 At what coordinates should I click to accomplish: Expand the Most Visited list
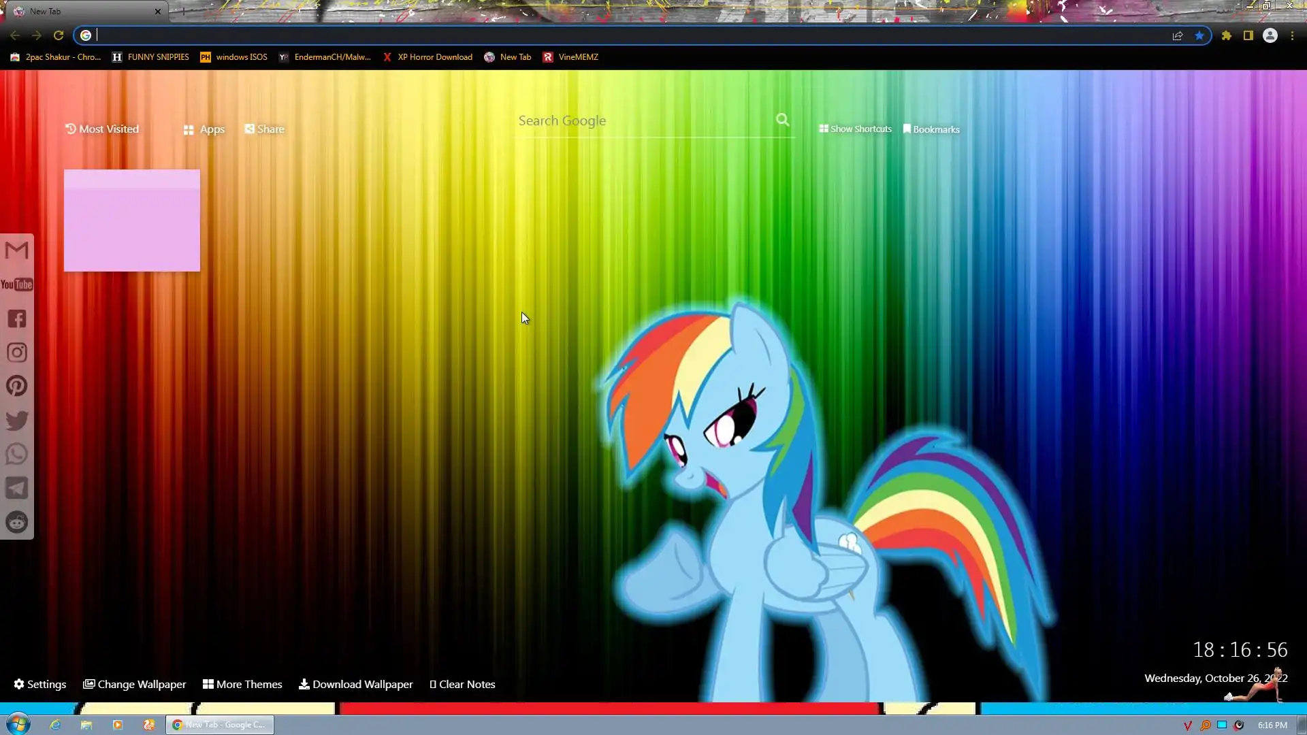101,129
